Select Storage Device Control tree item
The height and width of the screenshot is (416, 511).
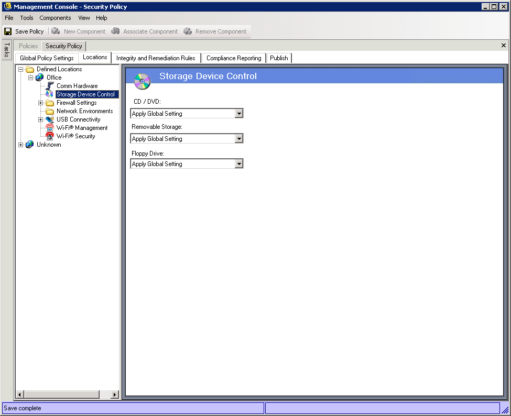pyautogui.click(x=85, y=94)
